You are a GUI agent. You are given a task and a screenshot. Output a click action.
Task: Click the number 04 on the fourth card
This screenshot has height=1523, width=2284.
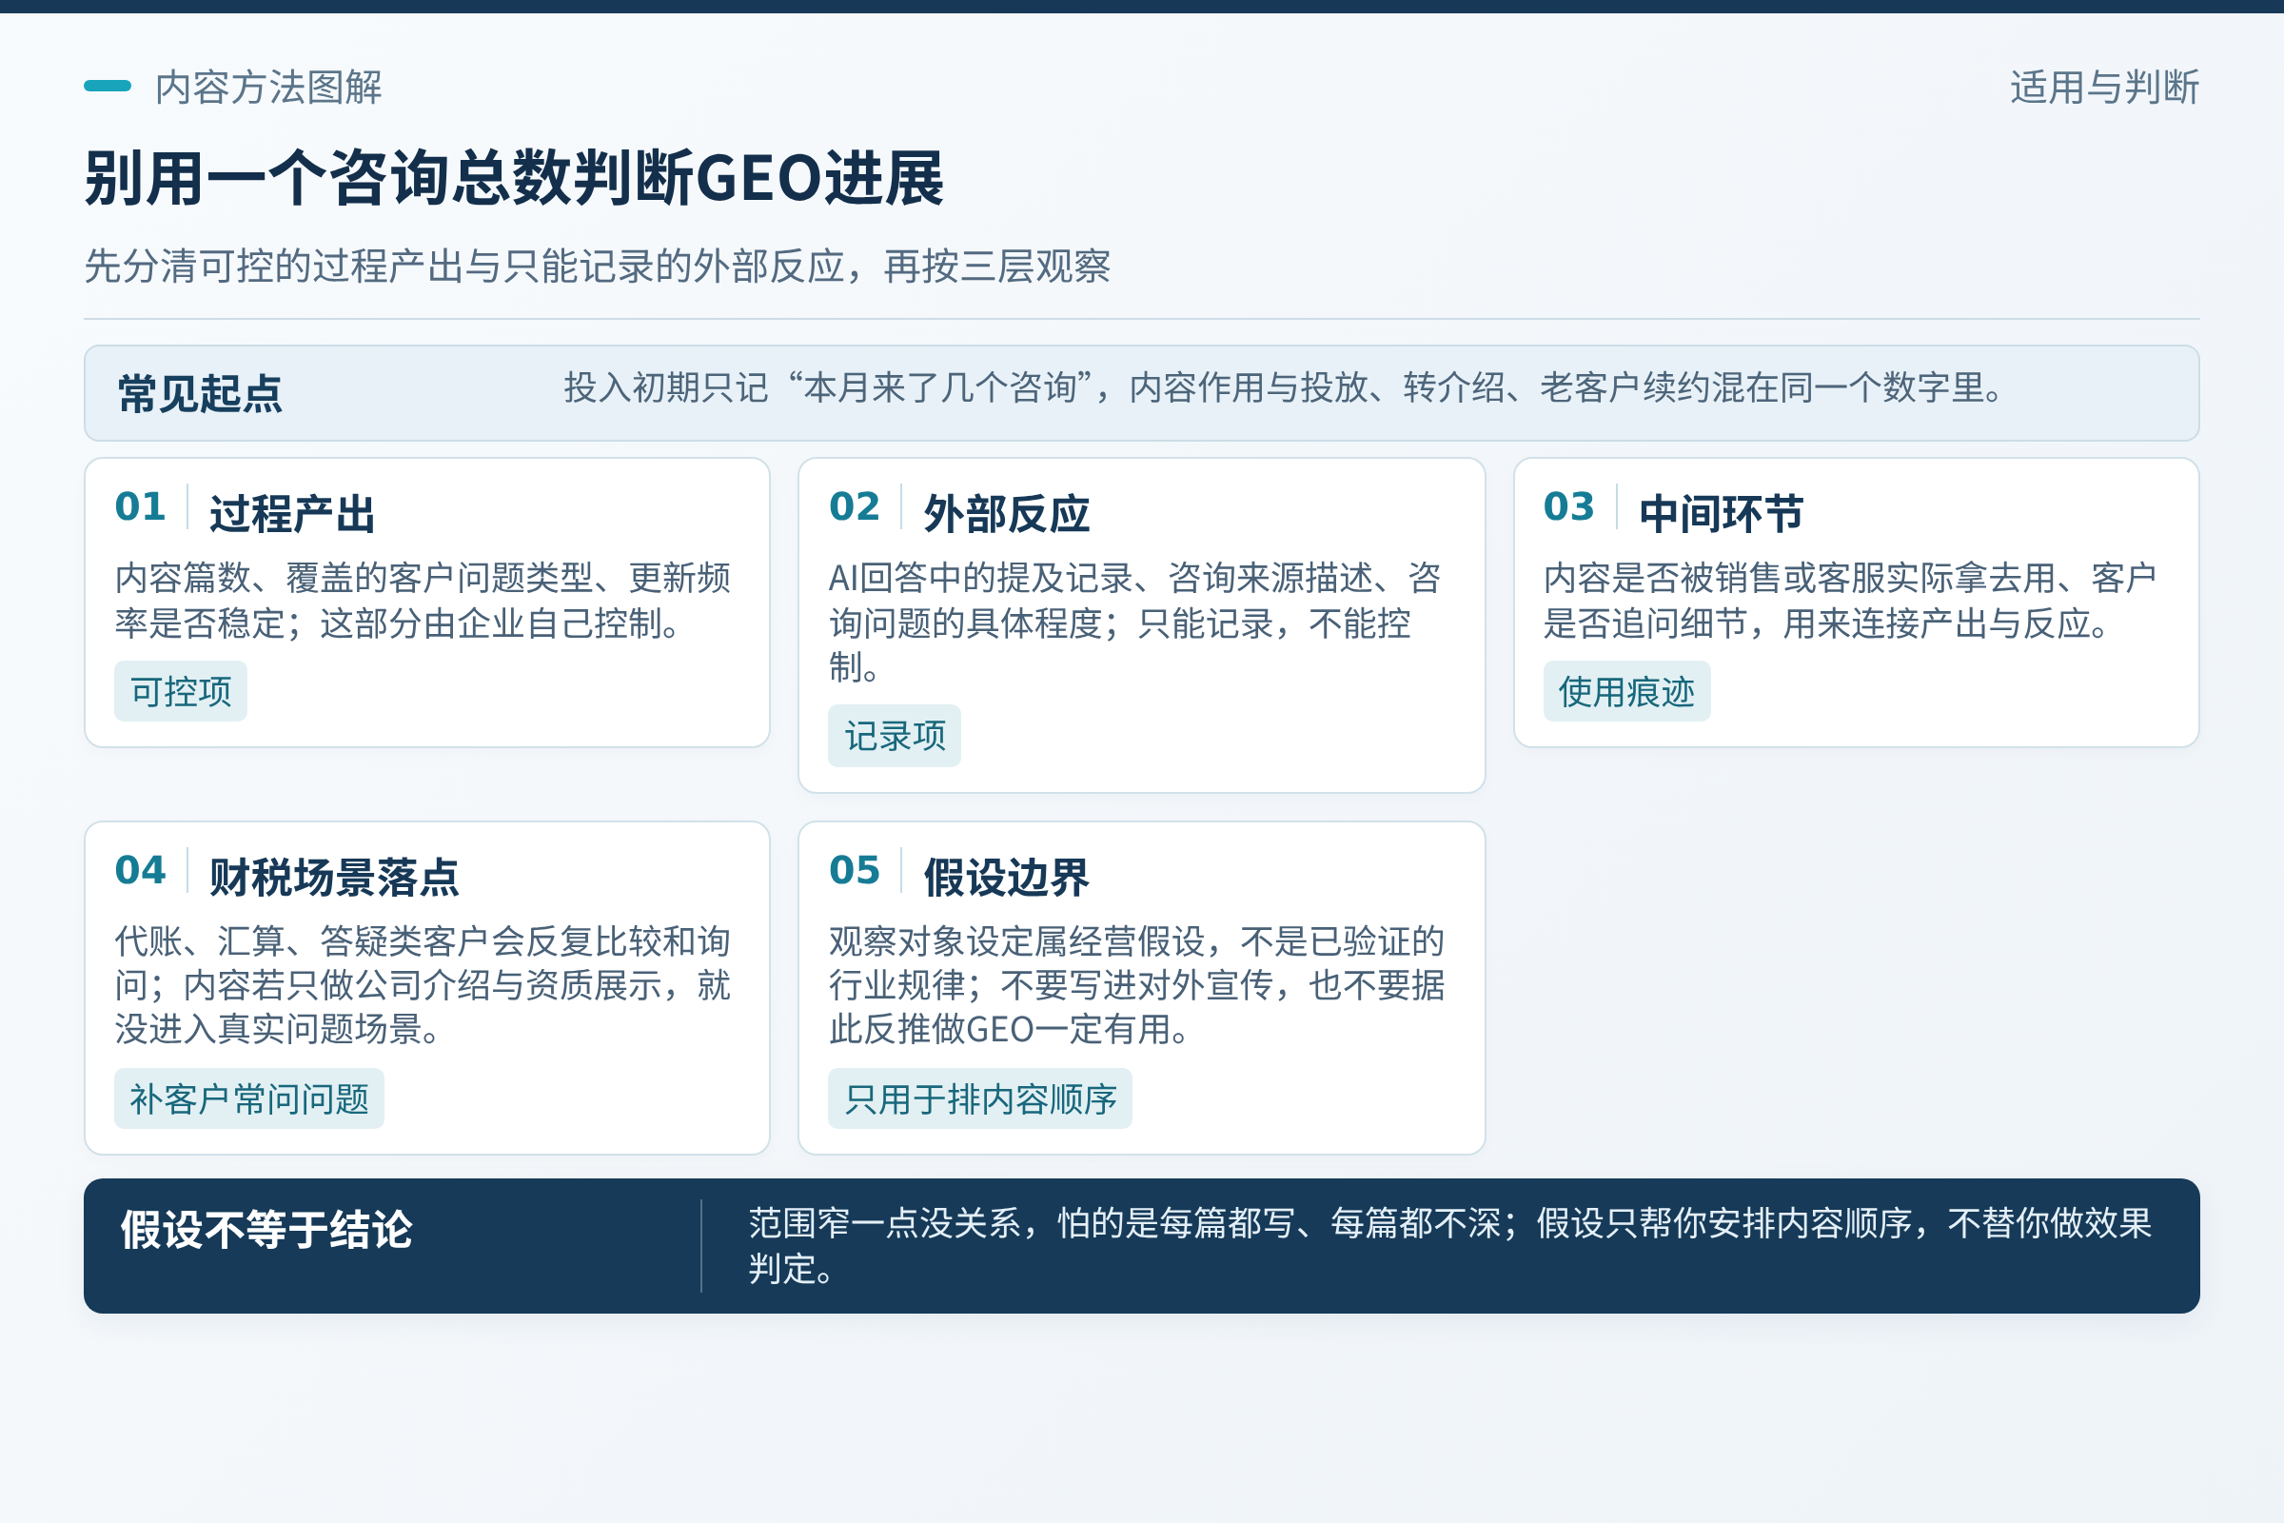click(140, 870)
